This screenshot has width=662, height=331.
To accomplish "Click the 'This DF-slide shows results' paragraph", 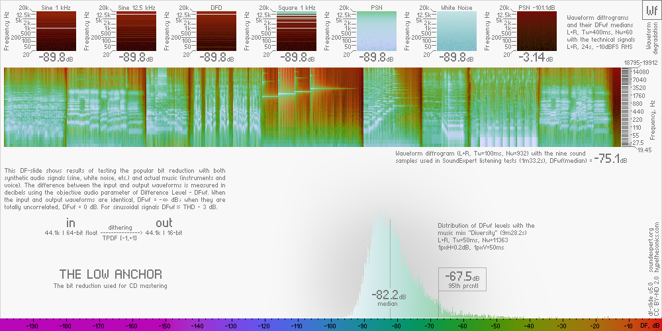I will pyautogui.click(x=115, y=189).
